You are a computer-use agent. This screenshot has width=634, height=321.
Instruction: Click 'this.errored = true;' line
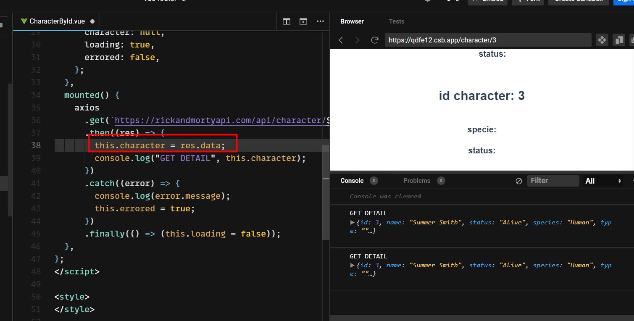(x=145, y=208)
